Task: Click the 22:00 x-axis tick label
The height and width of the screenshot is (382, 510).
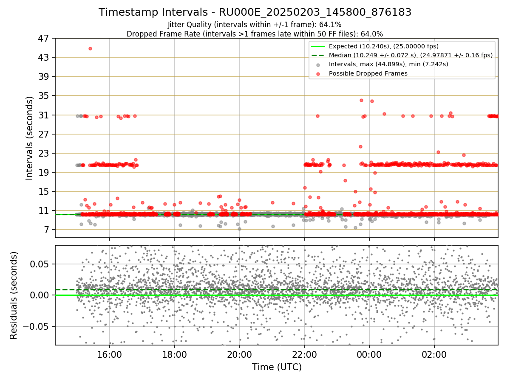Action: tap(304, 354)
